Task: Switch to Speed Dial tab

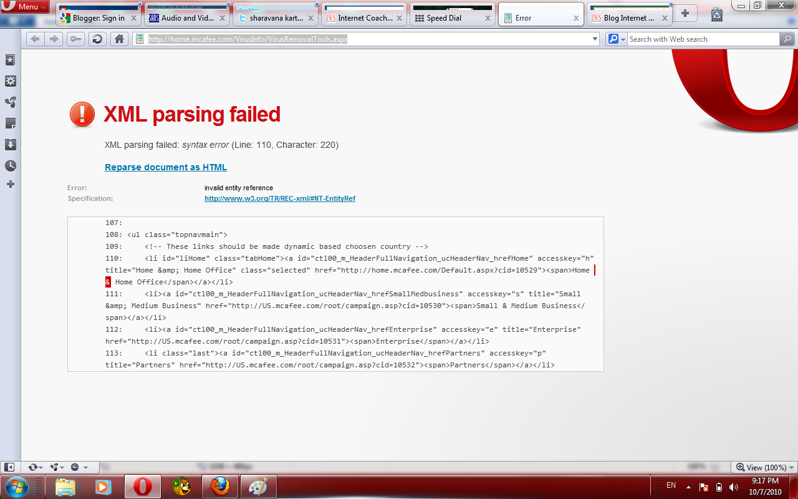Action: tap(444, 18)
